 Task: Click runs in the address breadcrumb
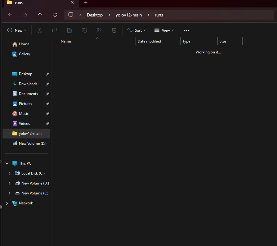click(159, 15)
